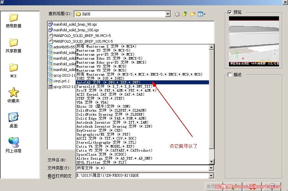Create a new folder

pos(192,14)
